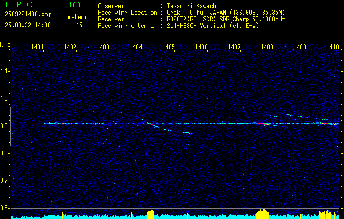Click the 1402 time axis label
This screenshot has height=219, width=344.
(x=70, y=47)
